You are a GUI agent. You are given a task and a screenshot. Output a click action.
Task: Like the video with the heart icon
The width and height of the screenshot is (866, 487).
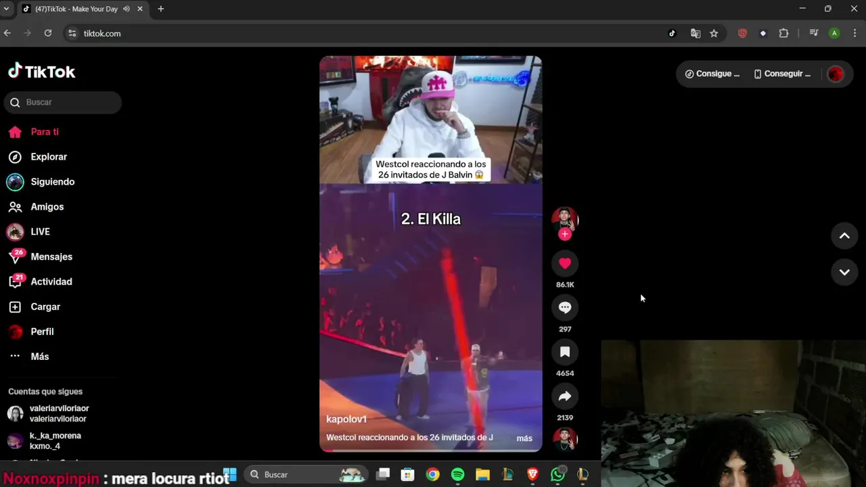pyautogui.click(x=565, y=264)
